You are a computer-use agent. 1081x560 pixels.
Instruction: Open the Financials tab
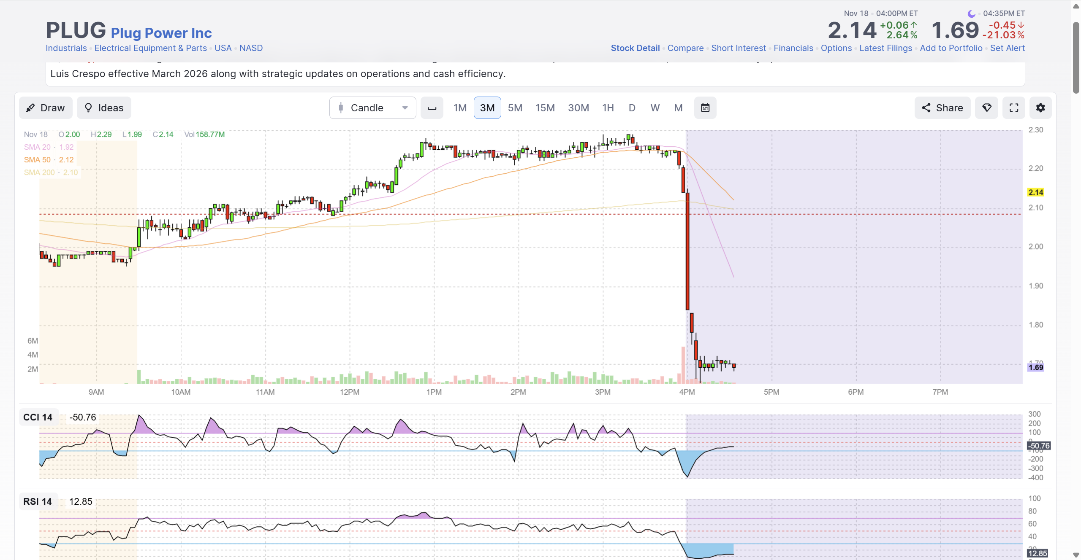pos(793,48)
